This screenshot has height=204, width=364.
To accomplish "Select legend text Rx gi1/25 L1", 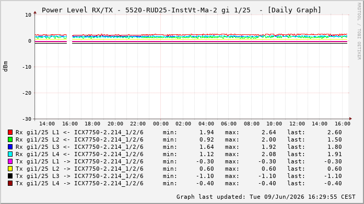I will (x=38, y=133).
